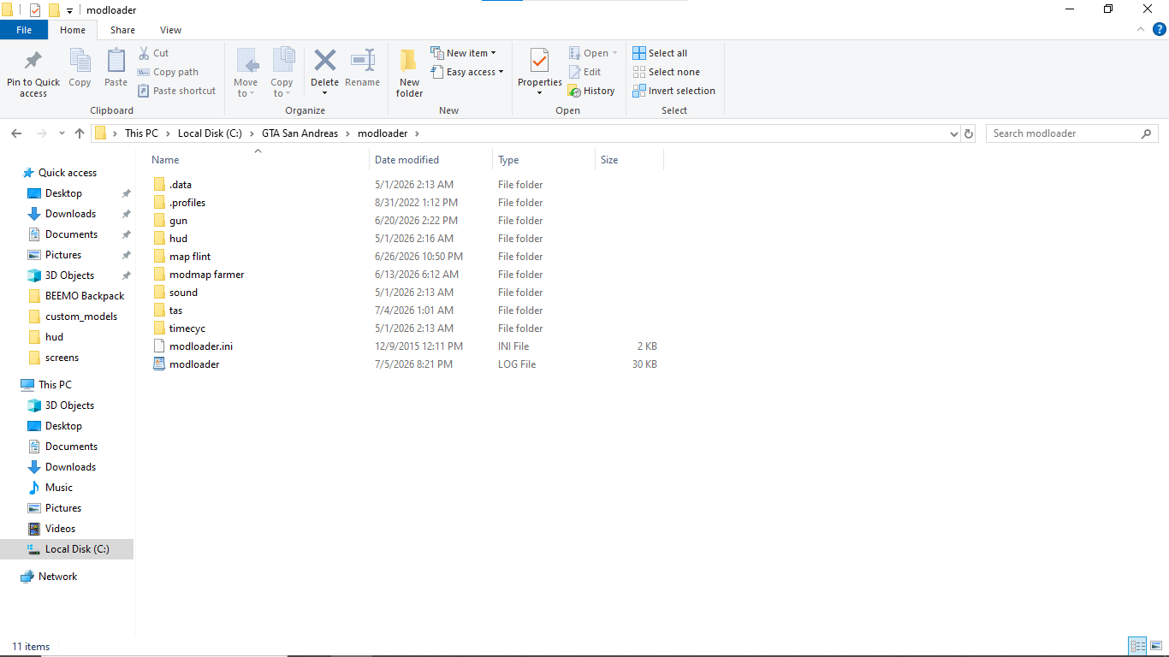Open the File menu
1169x657 pixels.
click(x=24, y=30)
